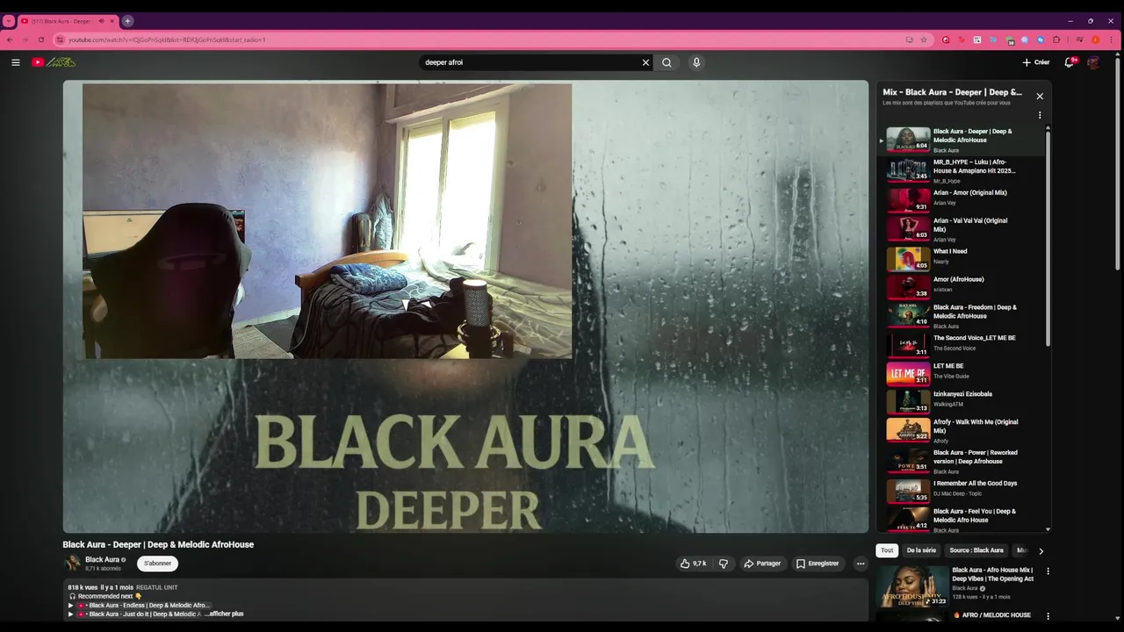The image size is (1124, 632).
Task: Open the Black Aura channel avatar
Action: 72,564
